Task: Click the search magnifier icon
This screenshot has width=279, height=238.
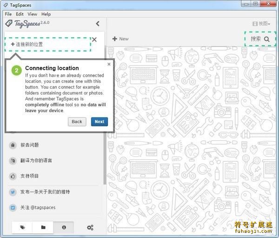Action: [x=267, y=39]
